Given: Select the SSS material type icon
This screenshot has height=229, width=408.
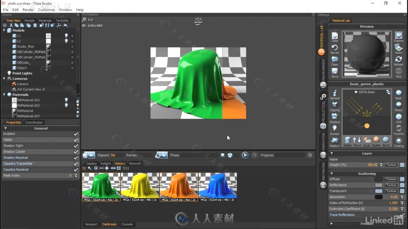Looking at the screenshot, I should [x=398, y=117].
